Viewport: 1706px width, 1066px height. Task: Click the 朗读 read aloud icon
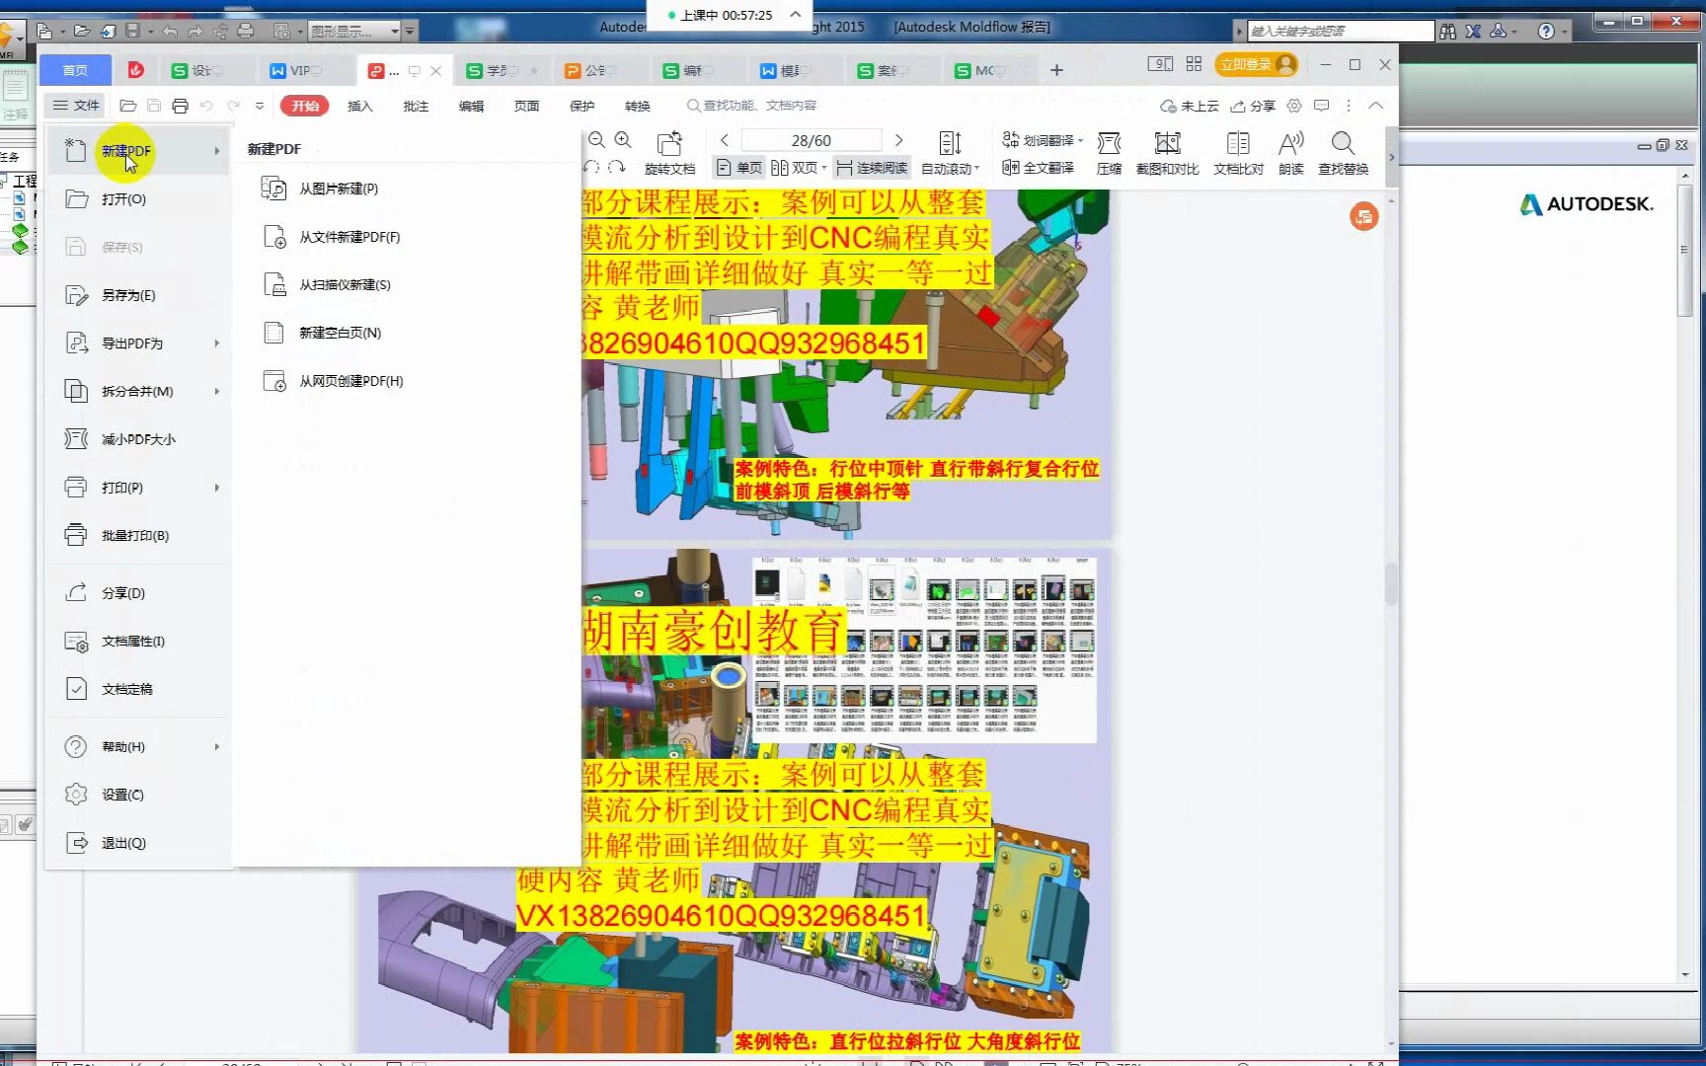[x=1290, y=153]
